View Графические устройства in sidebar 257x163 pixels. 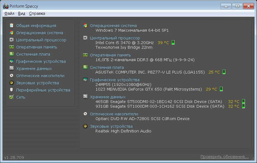(x=41, y=61)
